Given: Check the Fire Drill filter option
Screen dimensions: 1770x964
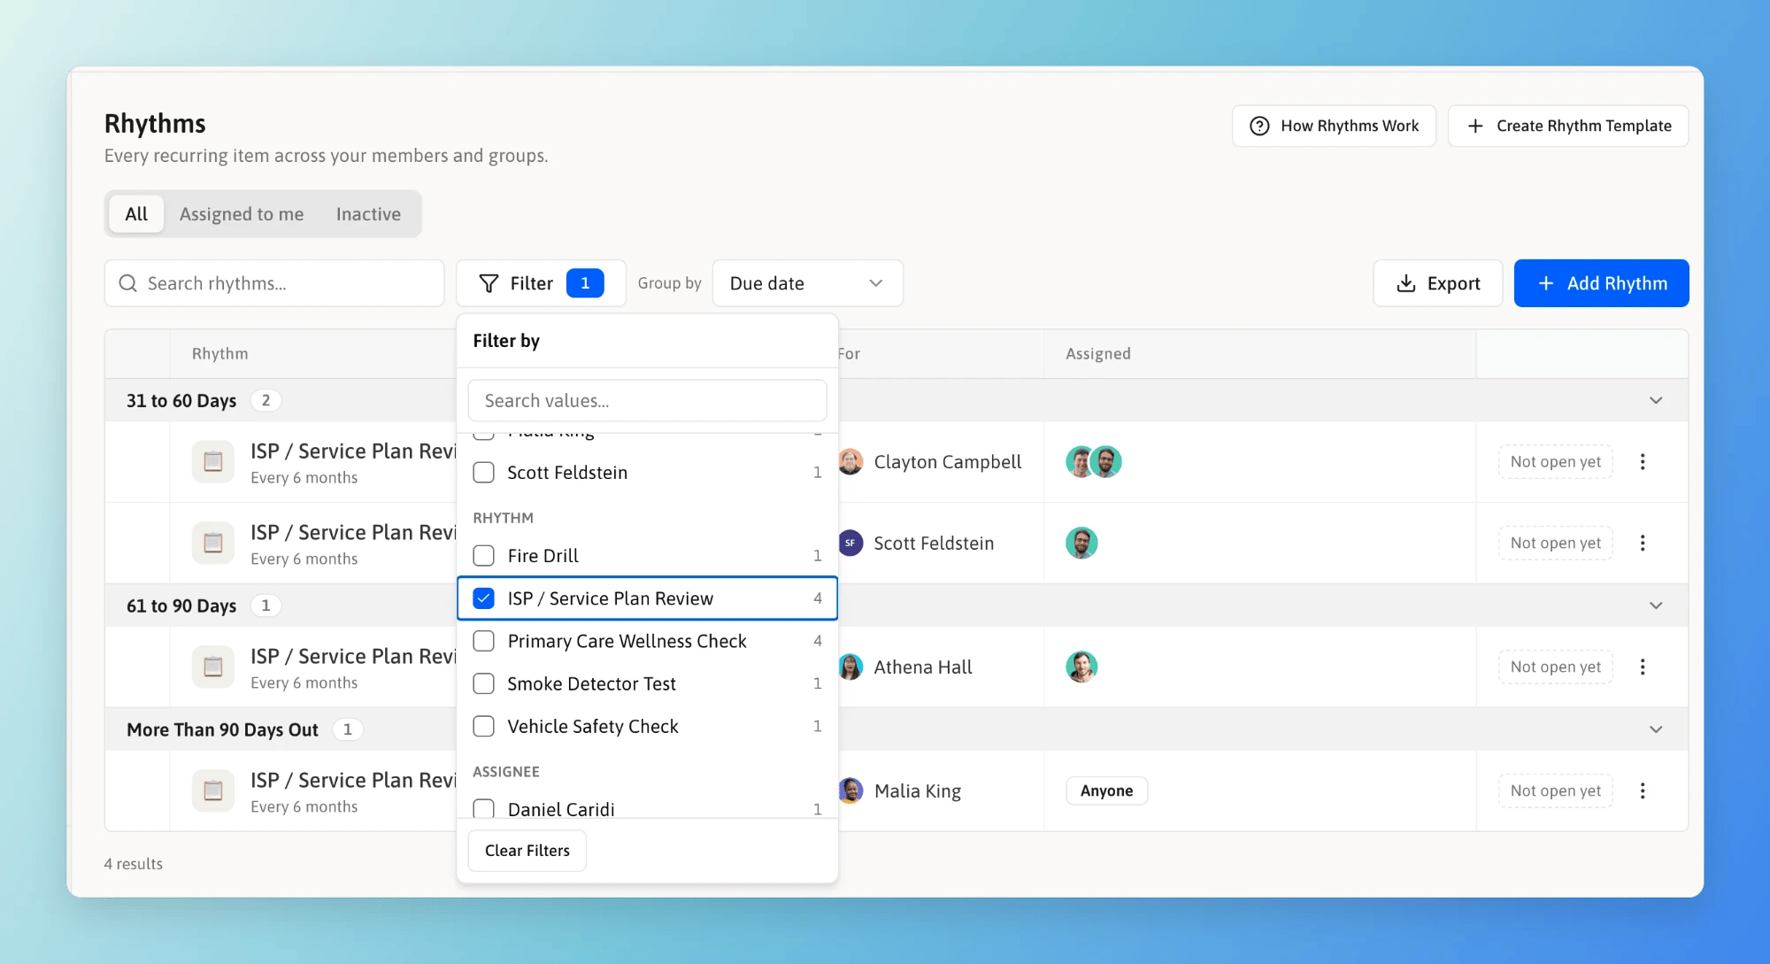Looking at the screenshot, I should (x=483, y=556).
